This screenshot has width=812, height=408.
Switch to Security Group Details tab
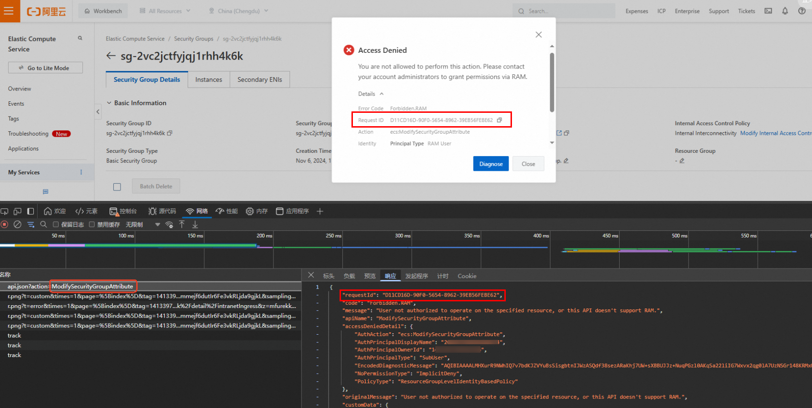pos(147,80)
